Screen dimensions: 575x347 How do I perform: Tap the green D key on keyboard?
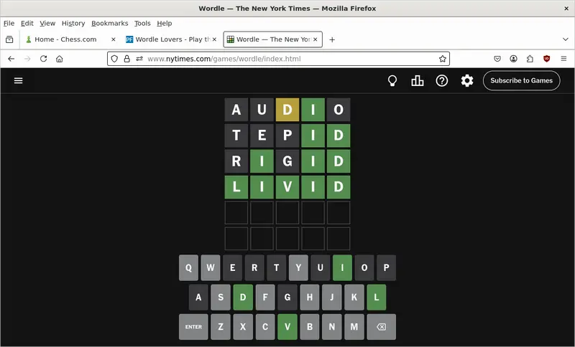tap(243, 298)
